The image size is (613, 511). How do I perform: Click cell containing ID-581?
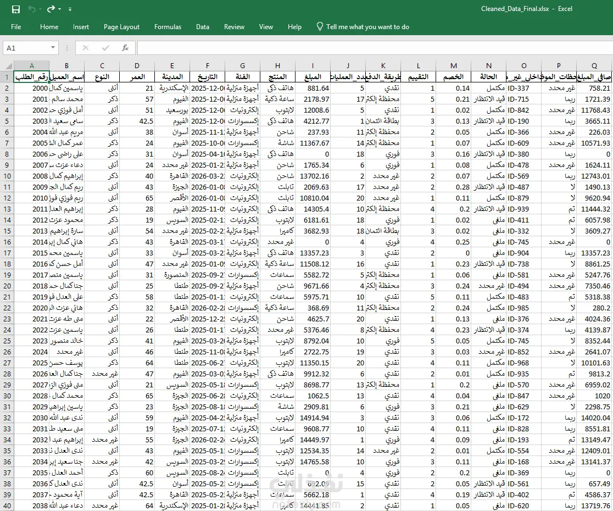click(x=524, y=275)
